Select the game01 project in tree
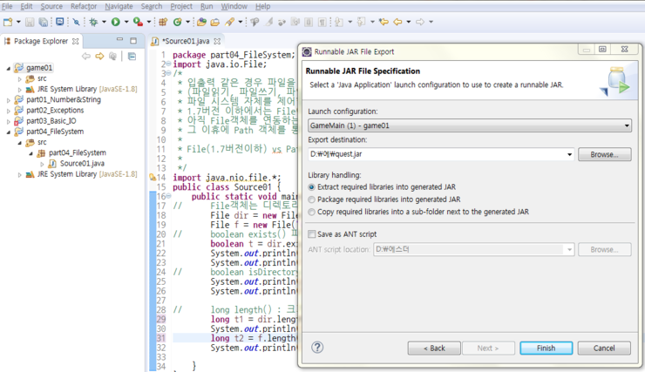This screenshot has width=645, height=372. pyautogui.click(x=39, y=68)
